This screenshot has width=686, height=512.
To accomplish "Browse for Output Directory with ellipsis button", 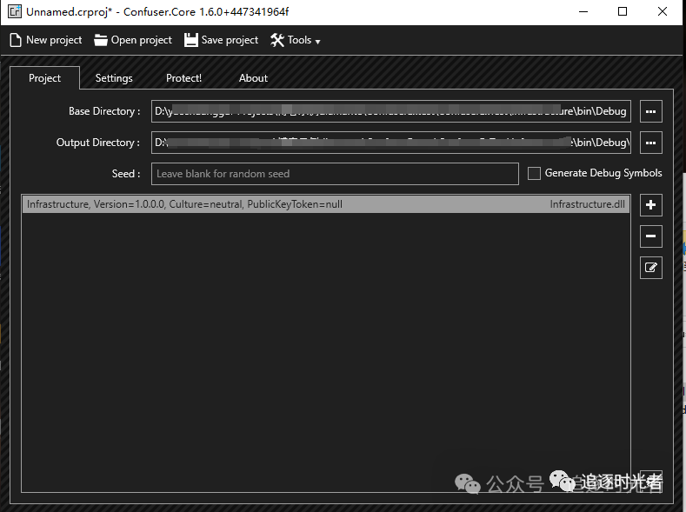I will [650, 143].
